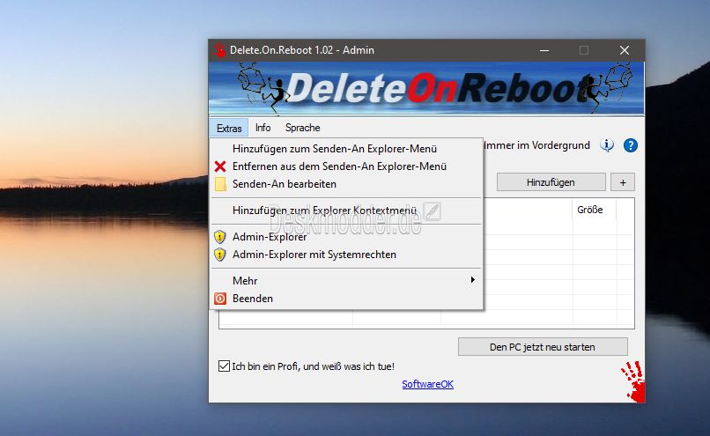Click the blue question mark help icon
This screenshot has height=436, width=710.
[x=631, y=145]
